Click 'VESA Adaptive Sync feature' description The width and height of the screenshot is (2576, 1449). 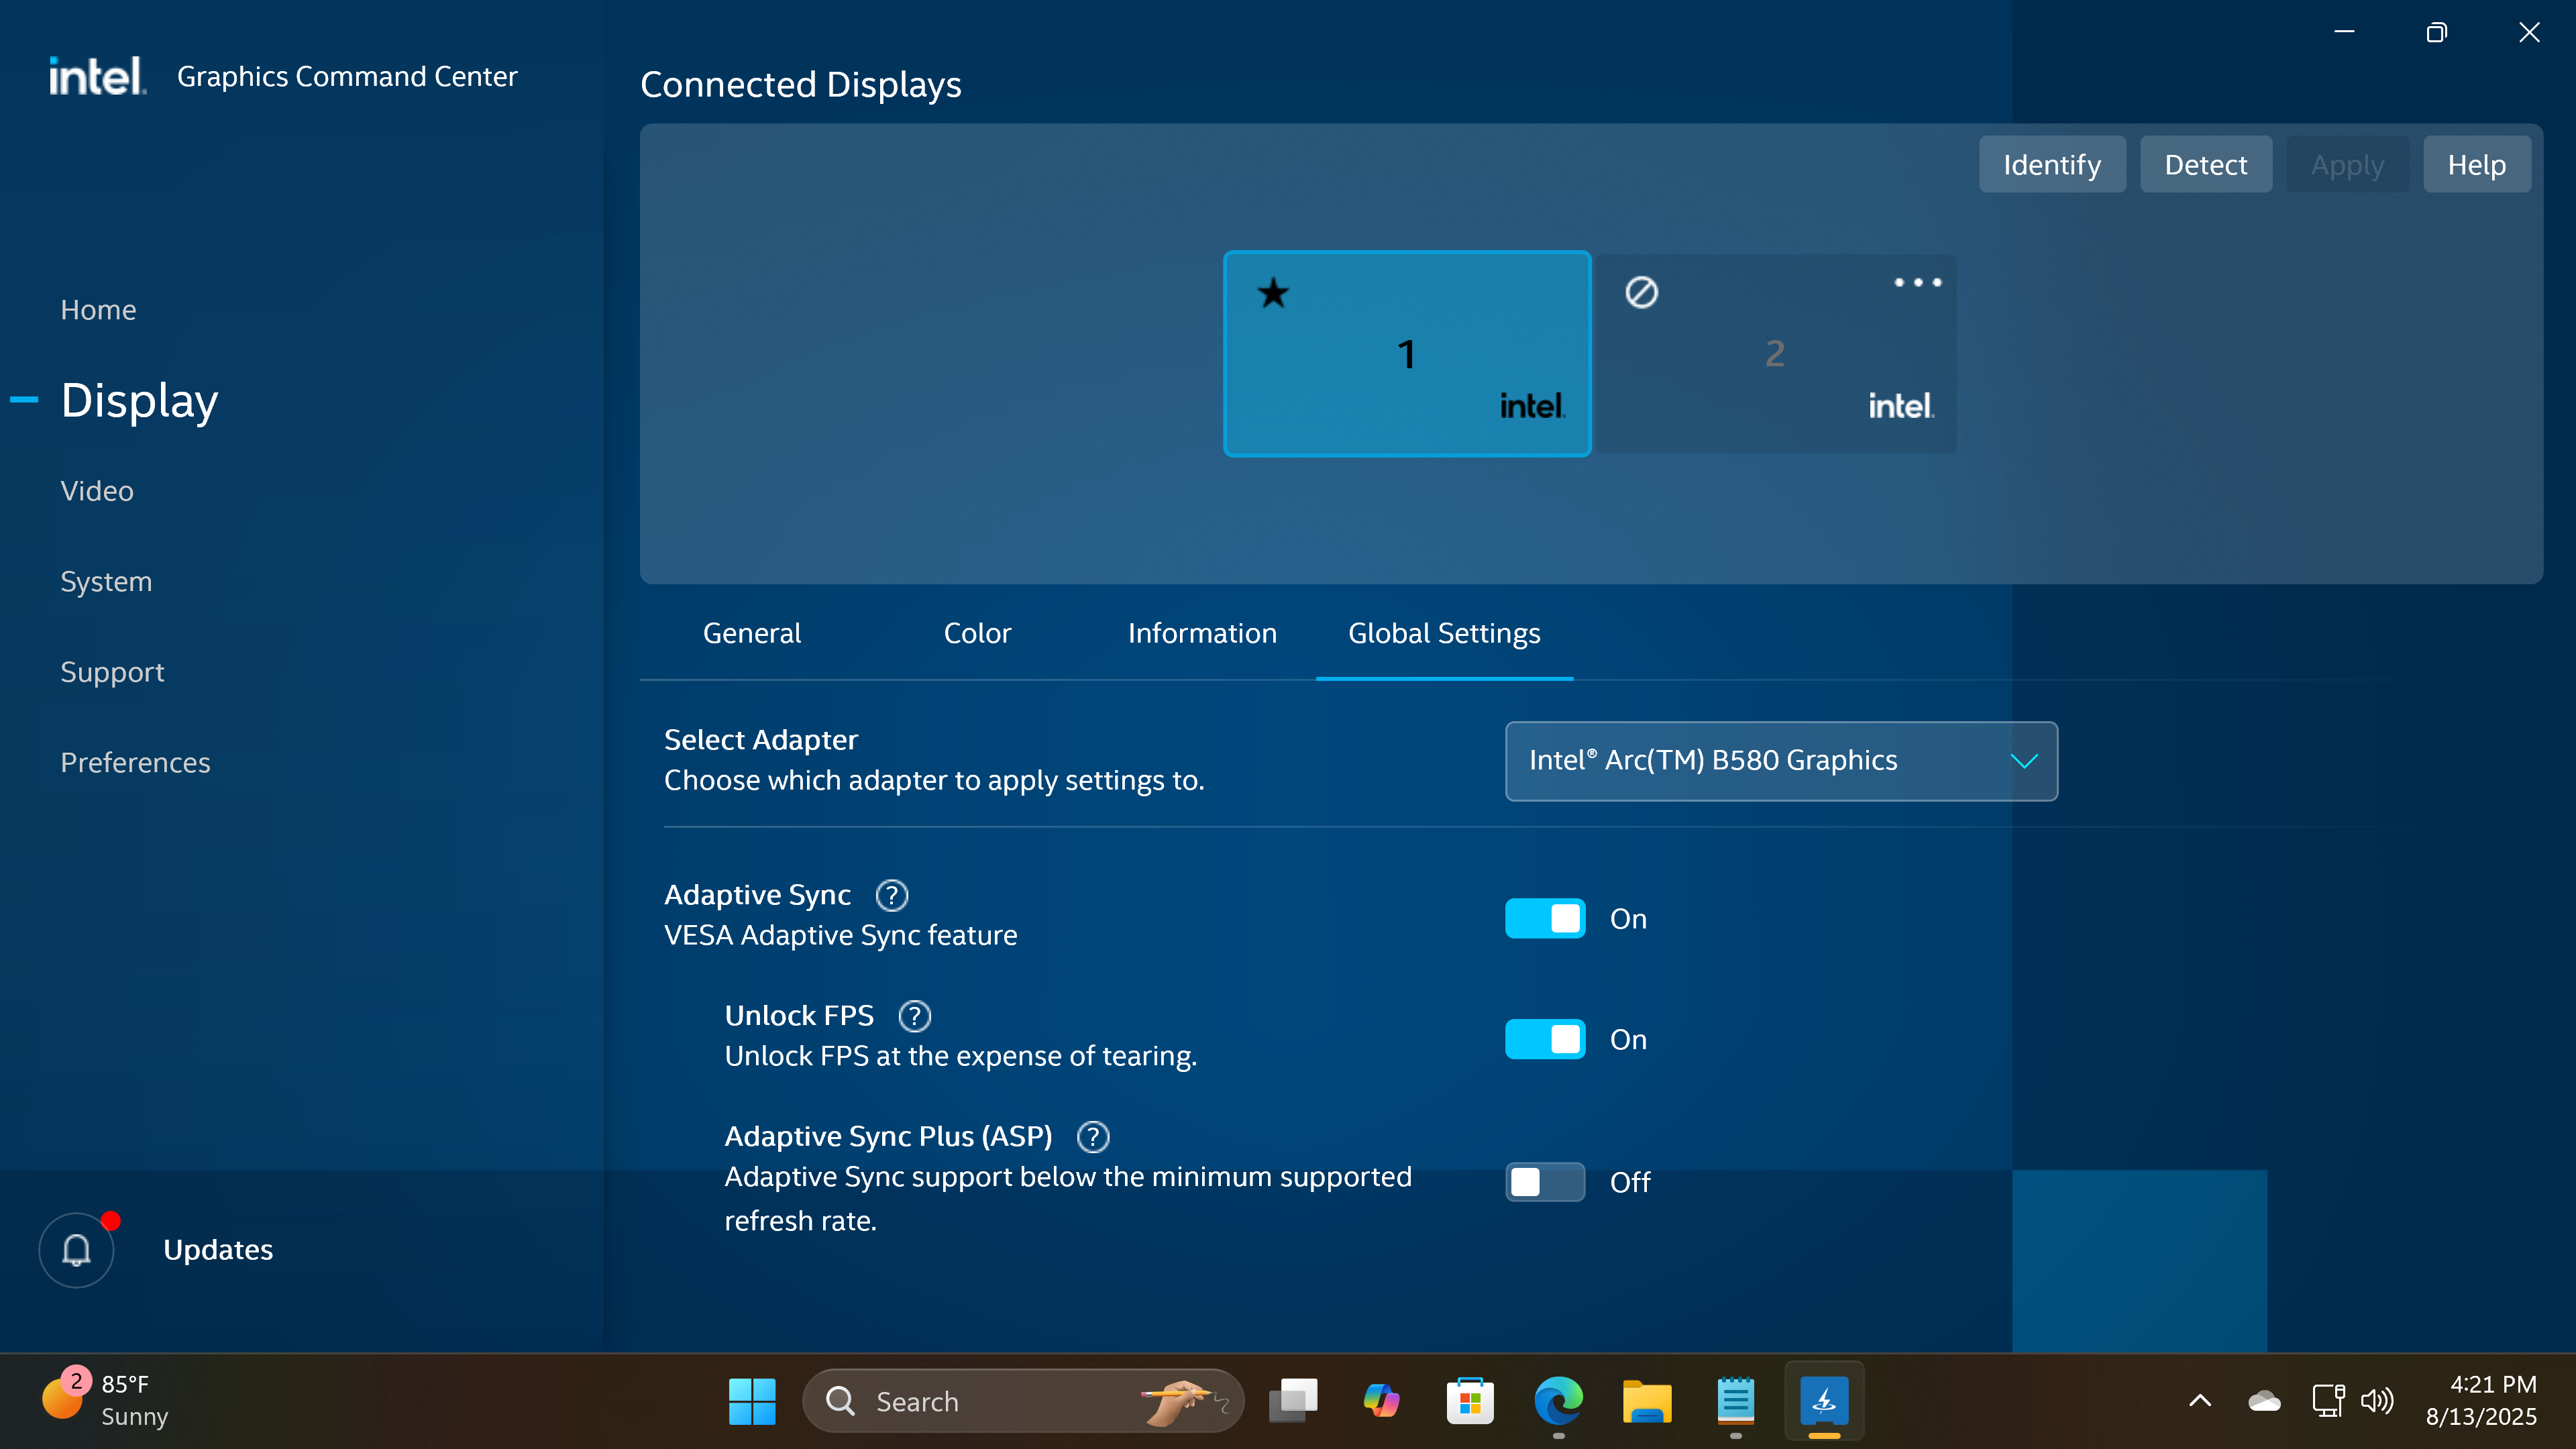coord(840,935)
